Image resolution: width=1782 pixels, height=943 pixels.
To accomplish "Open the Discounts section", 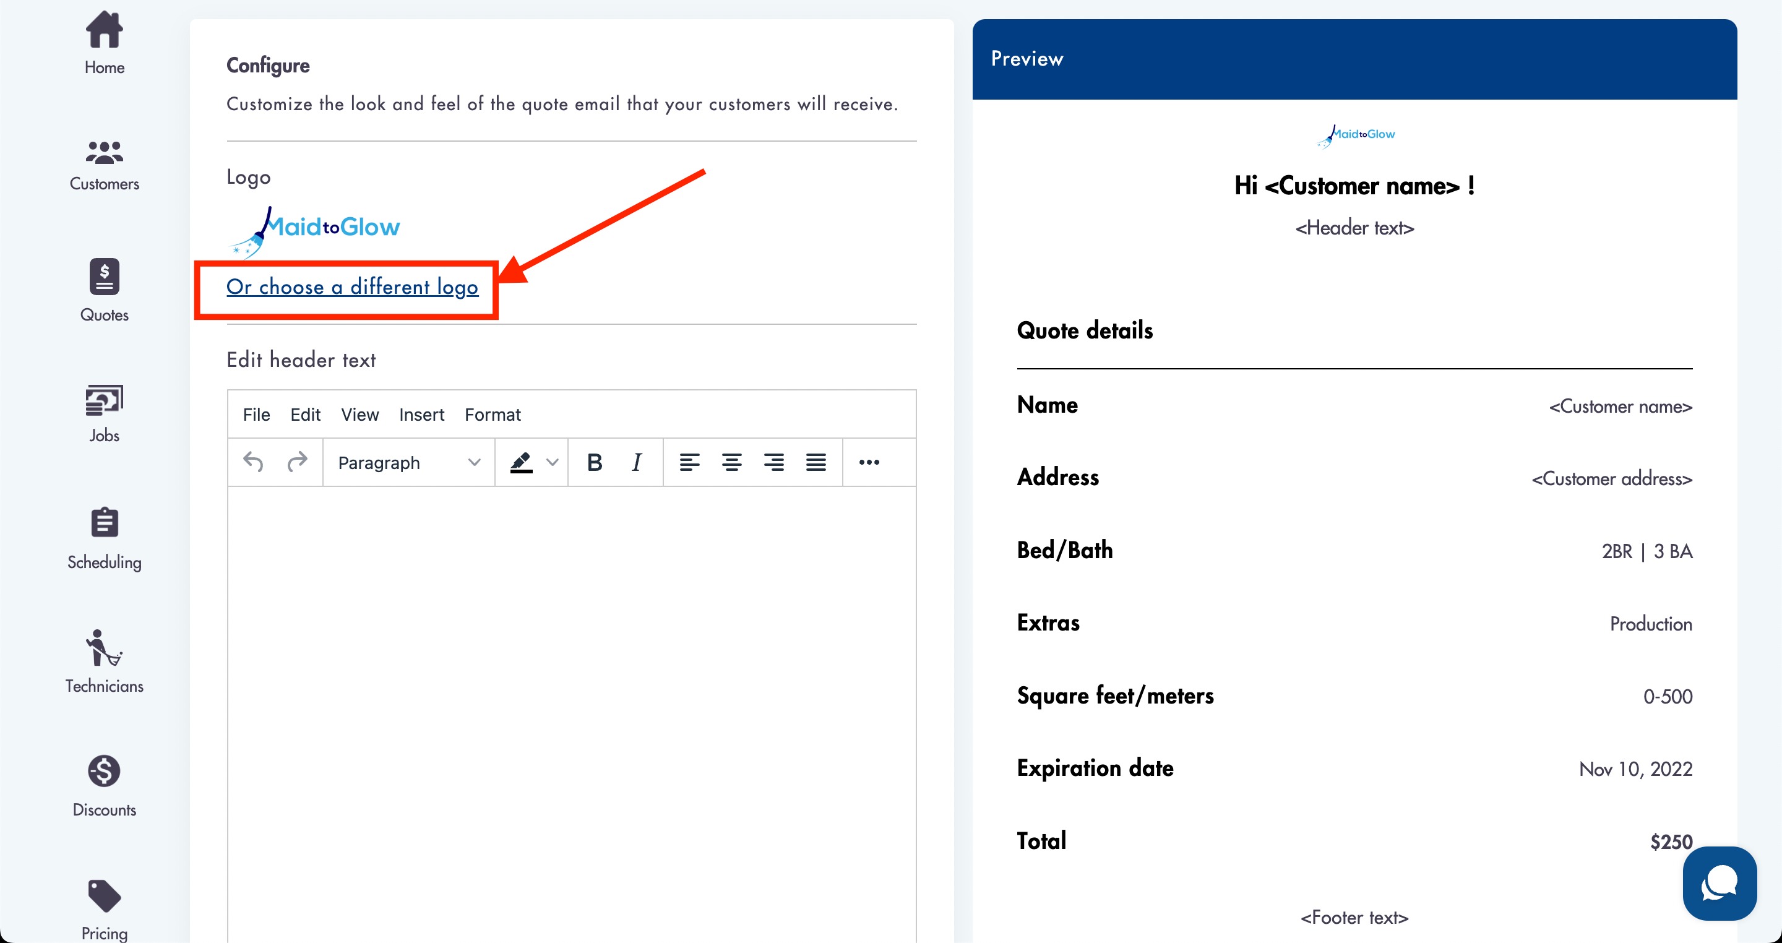I will point(104,785).
